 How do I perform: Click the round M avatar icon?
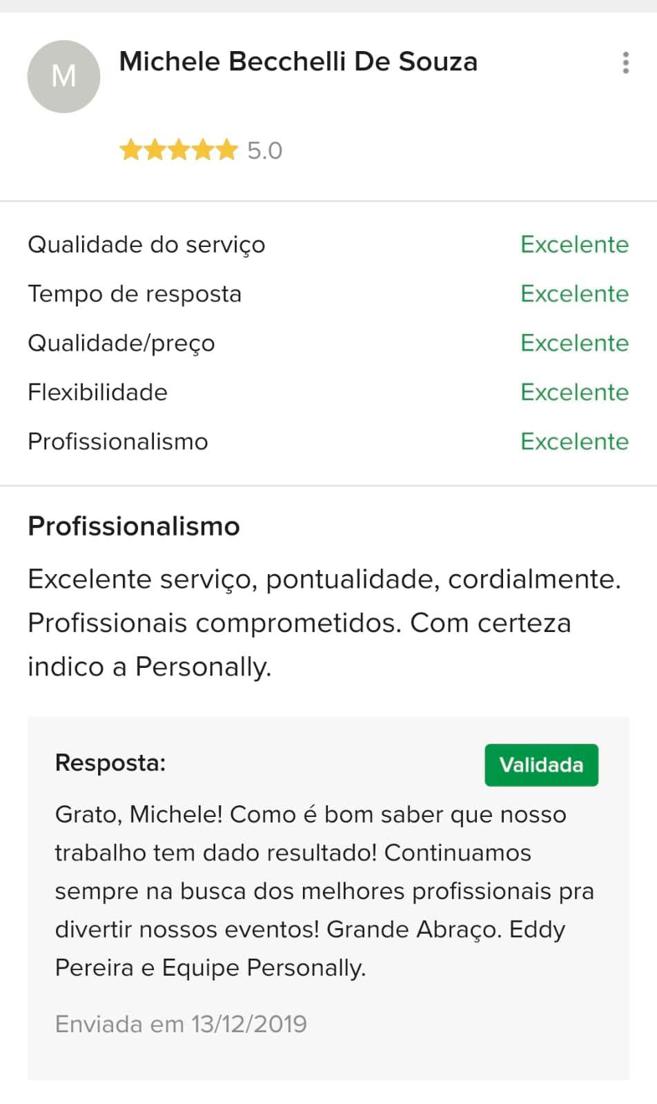click(63, 77)
